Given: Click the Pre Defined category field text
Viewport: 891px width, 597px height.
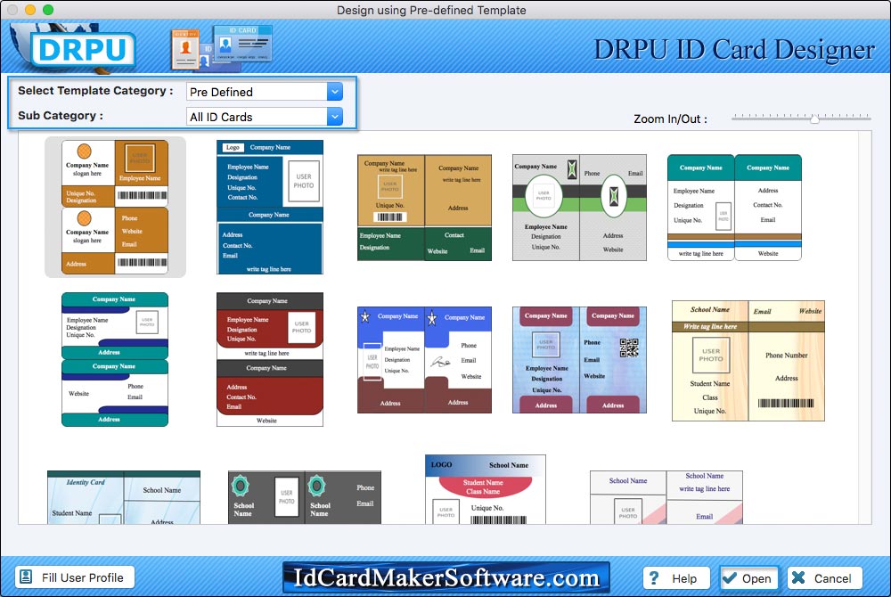Looking at the screenshot, I should pyautogui.click(x=221, y=92).
